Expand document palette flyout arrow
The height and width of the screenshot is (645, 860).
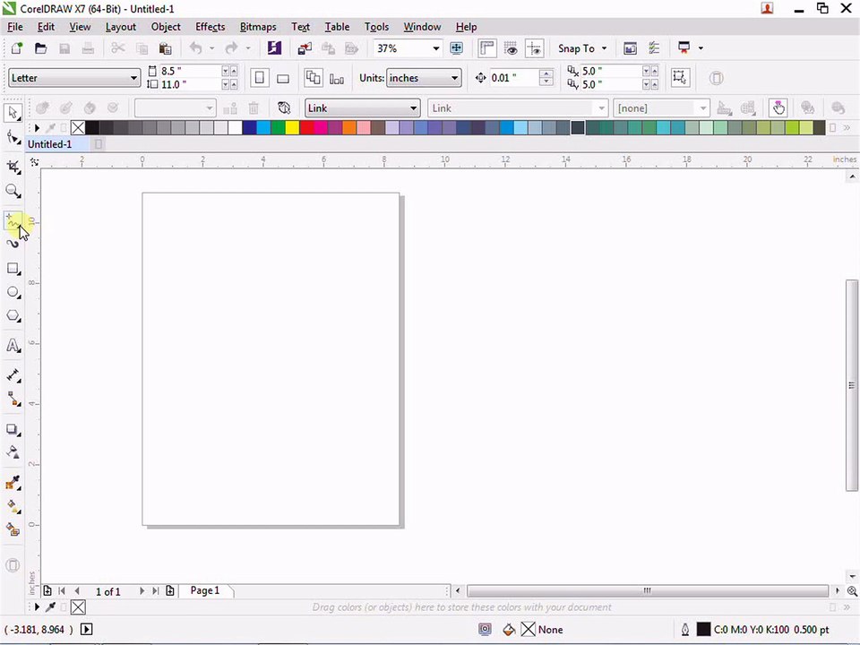pos(37,607)
